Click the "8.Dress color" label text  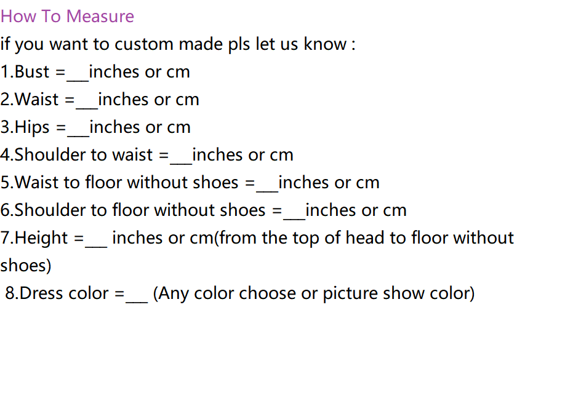pos(57,293)
